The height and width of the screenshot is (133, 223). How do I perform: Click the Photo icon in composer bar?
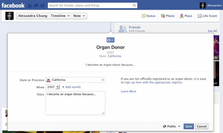163,16
